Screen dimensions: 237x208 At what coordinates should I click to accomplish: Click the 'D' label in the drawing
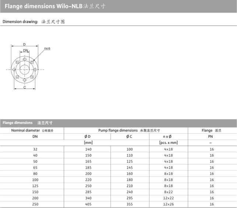point(24,44)
